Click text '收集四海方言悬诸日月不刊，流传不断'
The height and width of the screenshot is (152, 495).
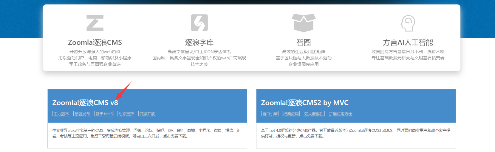coord(408,52)
